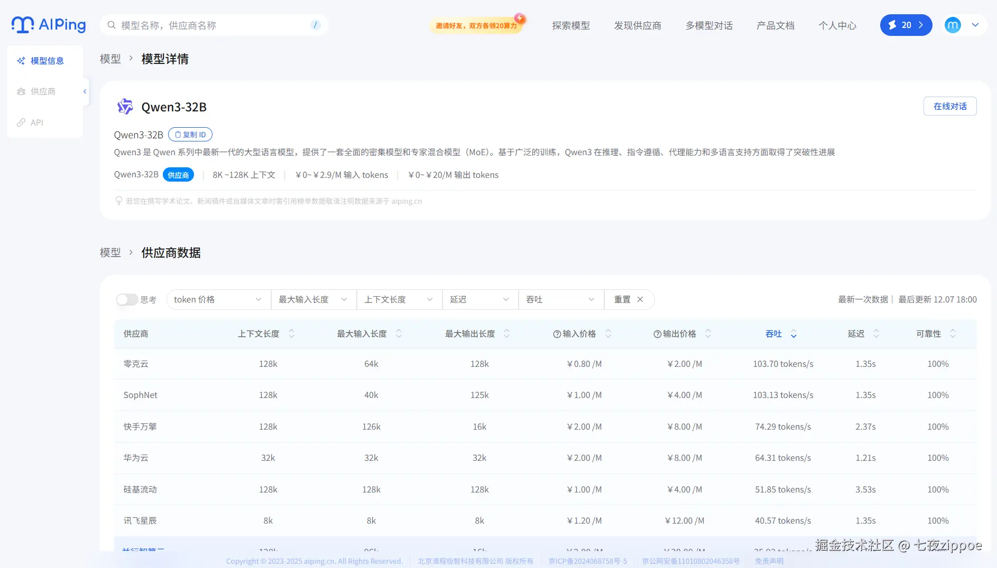Click the 最后更新 12.07 18:00 timestamp
The image size is (997, 568).
pyautogui.click(x=937, y=299)
